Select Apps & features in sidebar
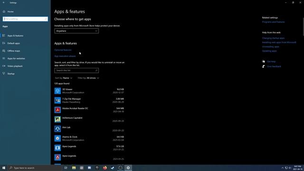The image size is (304, 171). pos(15,36)
